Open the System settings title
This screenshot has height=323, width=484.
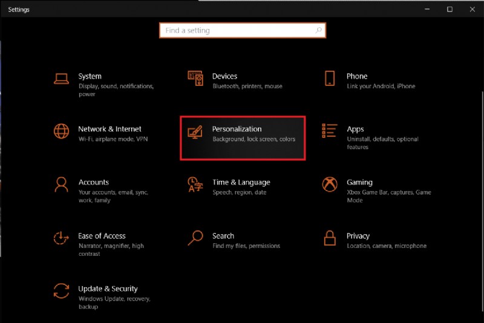click(90, 76)
